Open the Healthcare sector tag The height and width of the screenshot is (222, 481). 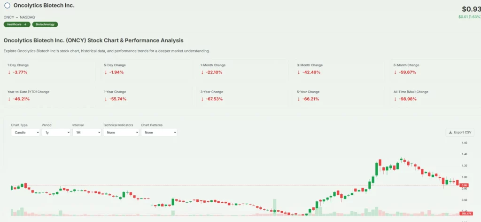click(x=17, y=24)
